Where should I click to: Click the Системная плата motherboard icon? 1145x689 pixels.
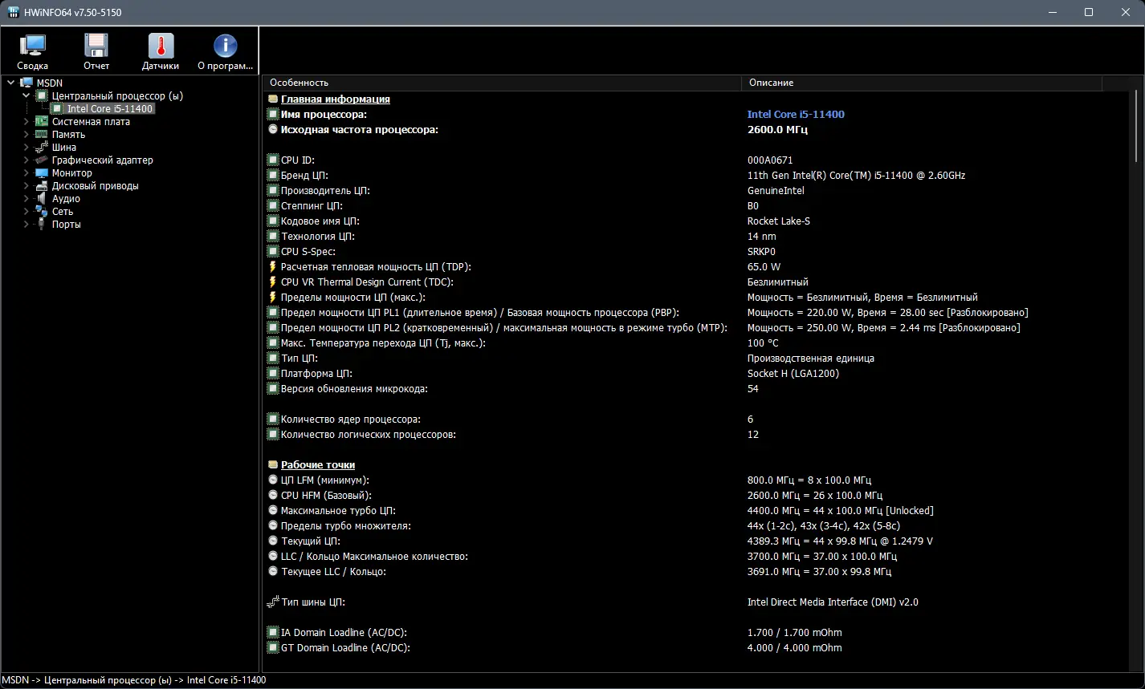pos(42,122)
